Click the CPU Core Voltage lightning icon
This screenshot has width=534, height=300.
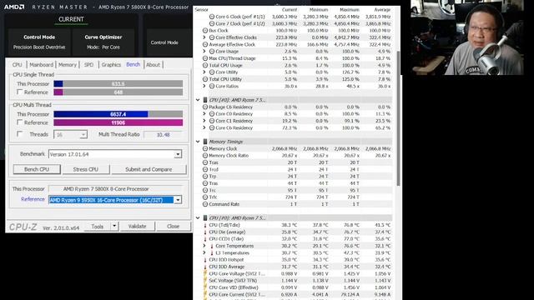click(x=205, y=274)
